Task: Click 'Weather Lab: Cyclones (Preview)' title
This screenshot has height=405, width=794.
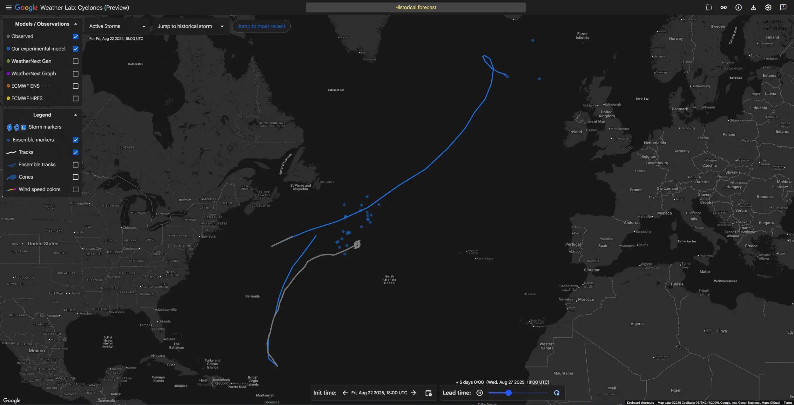Action: (x=84, y=8)
